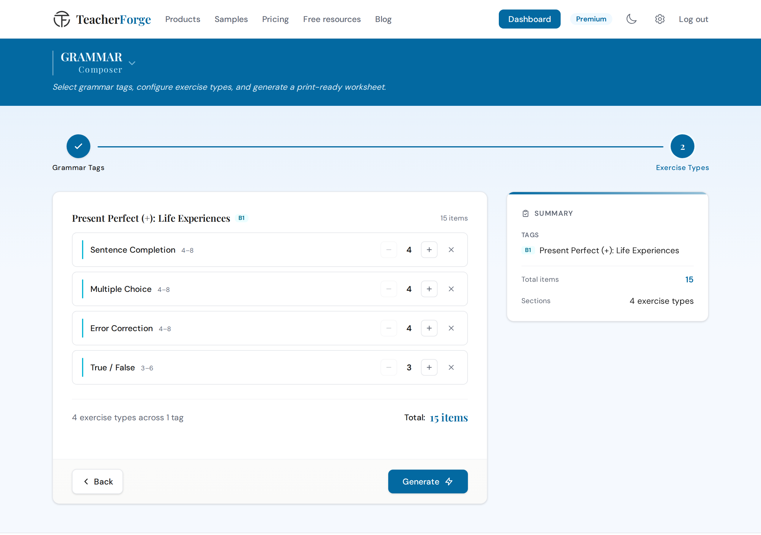761x535 pixels.
Task: Decrease Error Correction item count
Action: pyautogui.click(x=389, y=328)
